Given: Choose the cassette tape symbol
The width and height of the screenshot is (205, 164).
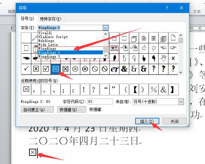Looking at the screenshot, I should tap(114, 48).
